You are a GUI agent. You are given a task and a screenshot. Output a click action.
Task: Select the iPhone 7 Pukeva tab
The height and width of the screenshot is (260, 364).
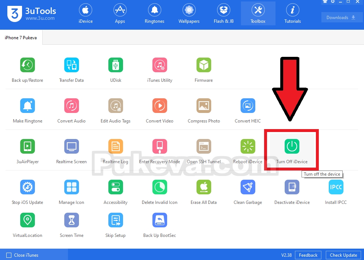point(21,37)
